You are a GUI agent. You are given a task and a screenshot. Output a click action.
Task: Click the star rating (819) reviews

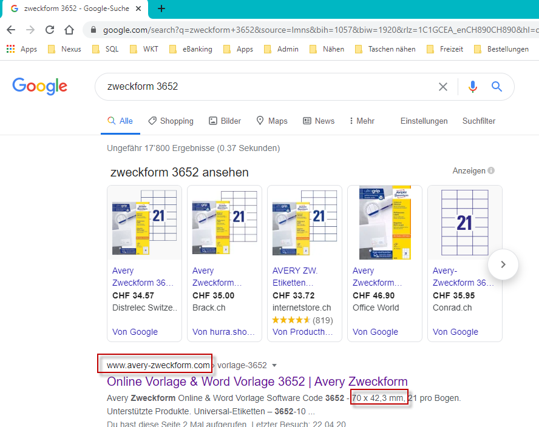(x=302, y=320)
